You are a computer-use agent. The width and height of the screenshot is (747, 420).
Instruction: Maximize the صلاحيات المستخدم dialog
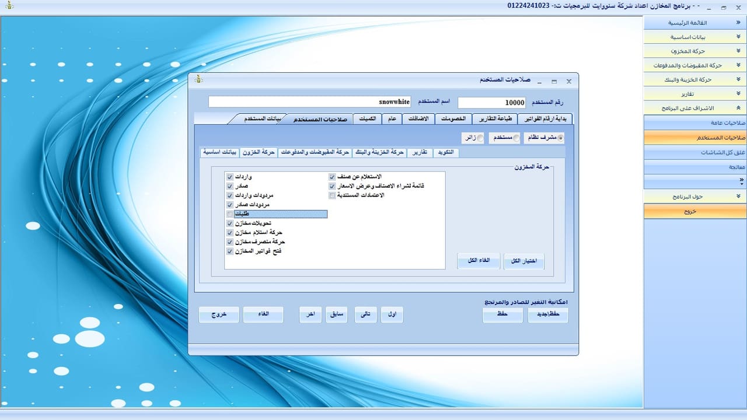554,81
